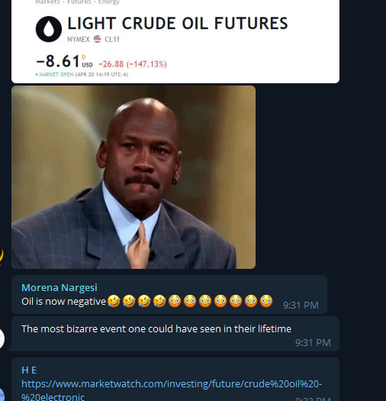The height and width of the screenshot is (401, 386).
Task: Click the LIGHT CRUDE OIL FUTURES title
Action: 178,23
